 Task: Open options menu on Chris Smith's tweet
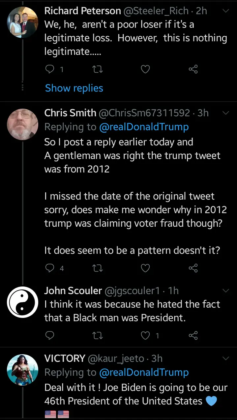[x=226, y=113]
